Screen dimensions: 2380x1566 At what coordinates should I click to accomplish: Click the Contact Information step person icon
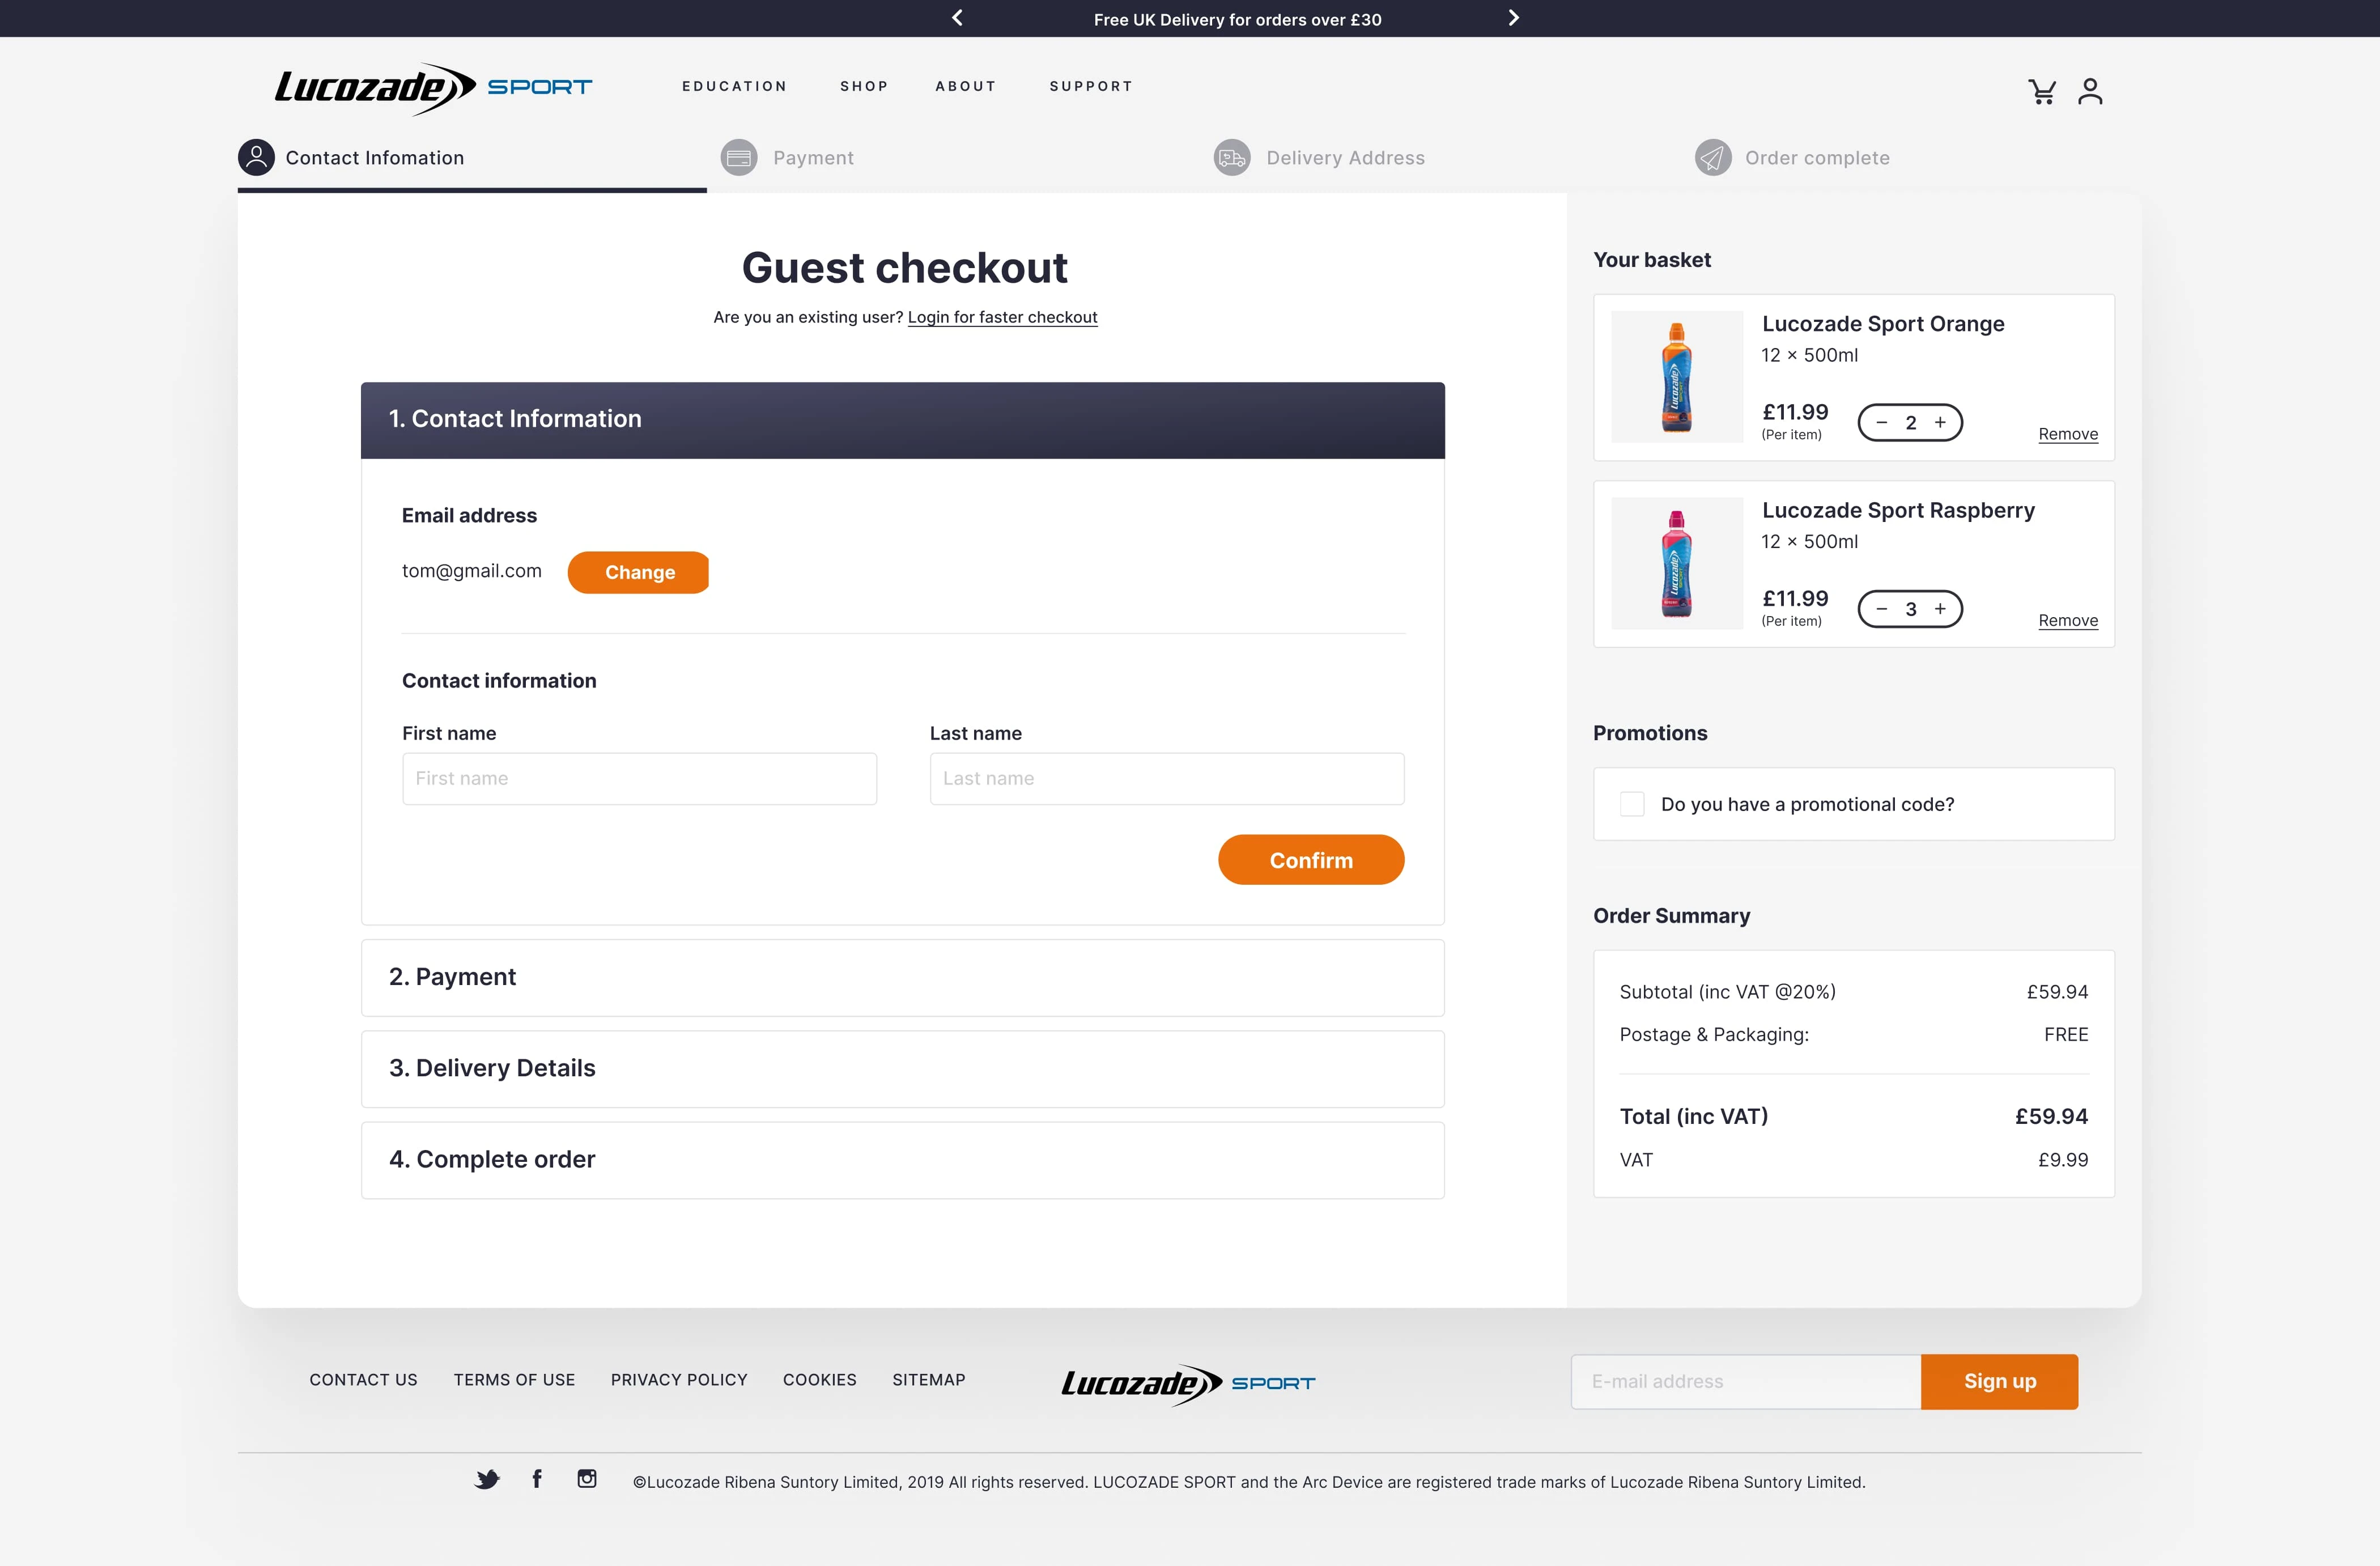(256, 157)
